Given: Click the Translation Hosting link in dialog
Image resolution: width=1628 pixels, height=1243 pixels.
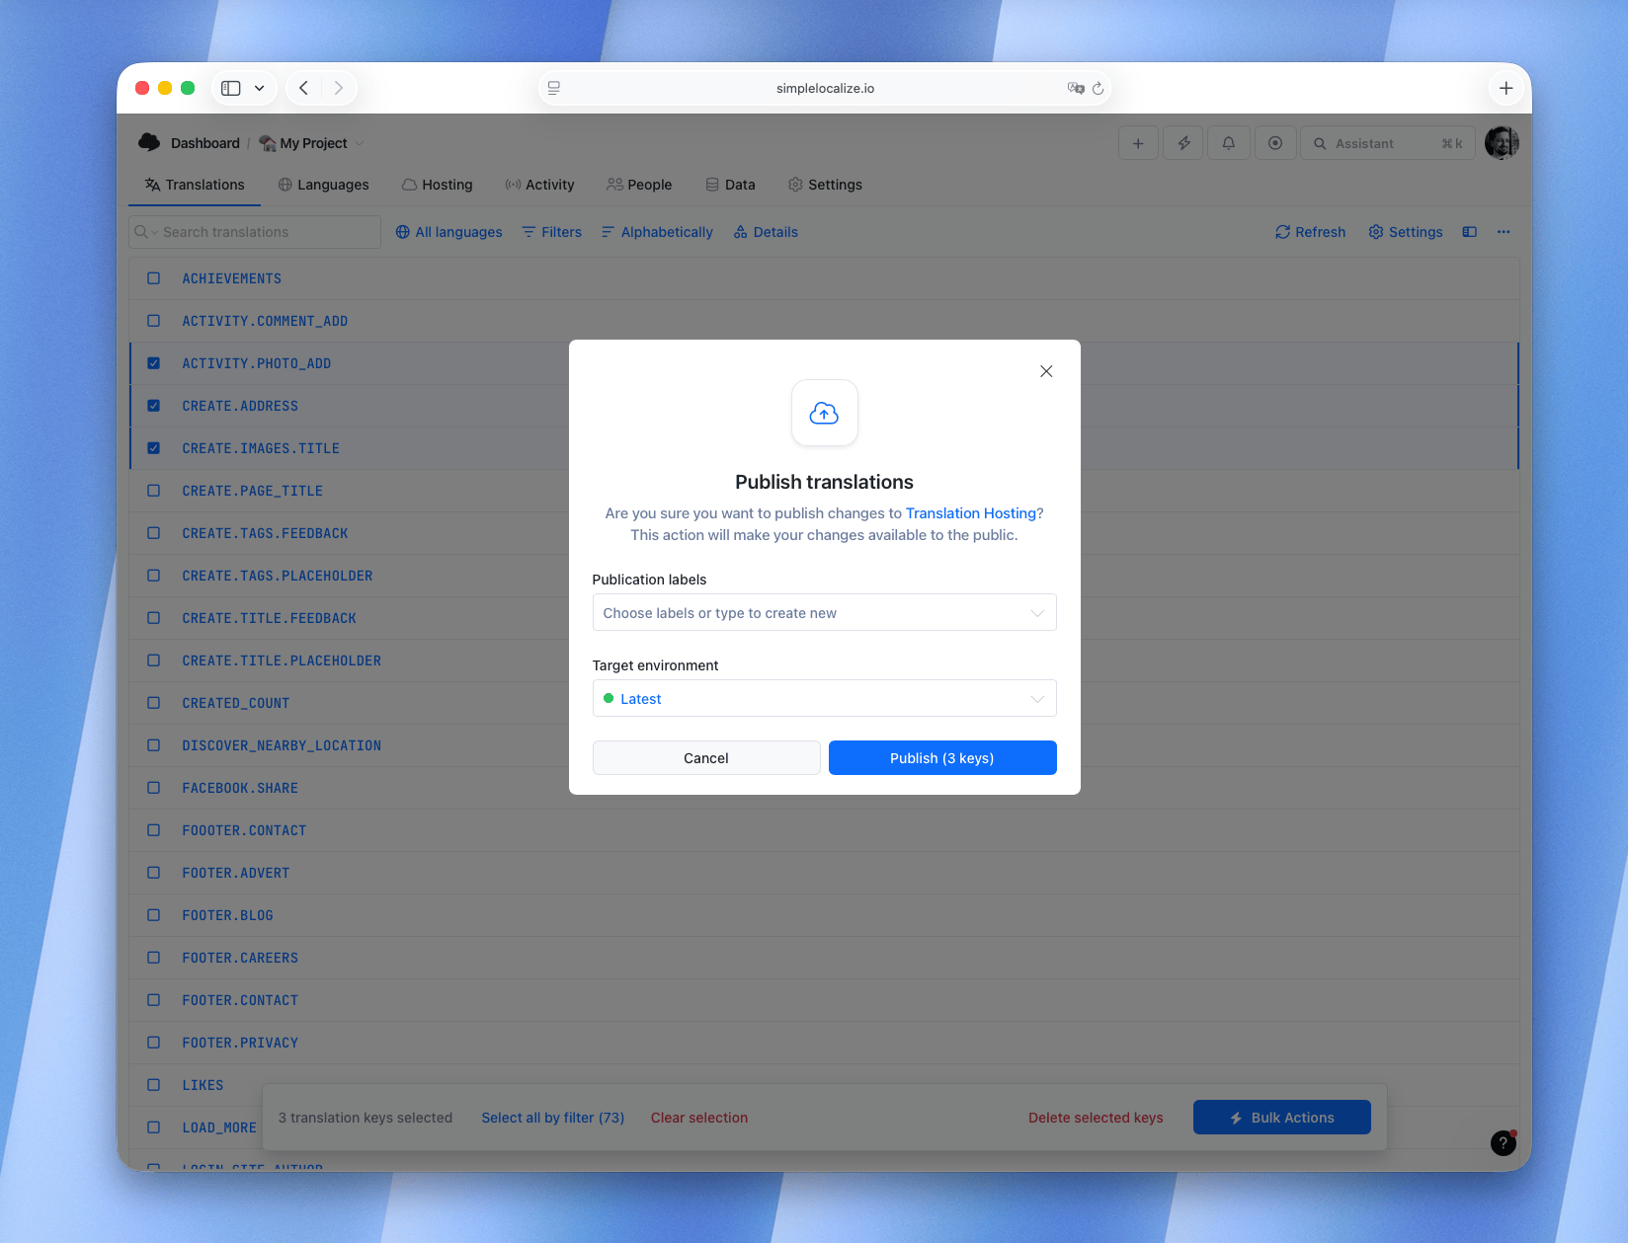Looking at the screenshot, I should 969,513.
